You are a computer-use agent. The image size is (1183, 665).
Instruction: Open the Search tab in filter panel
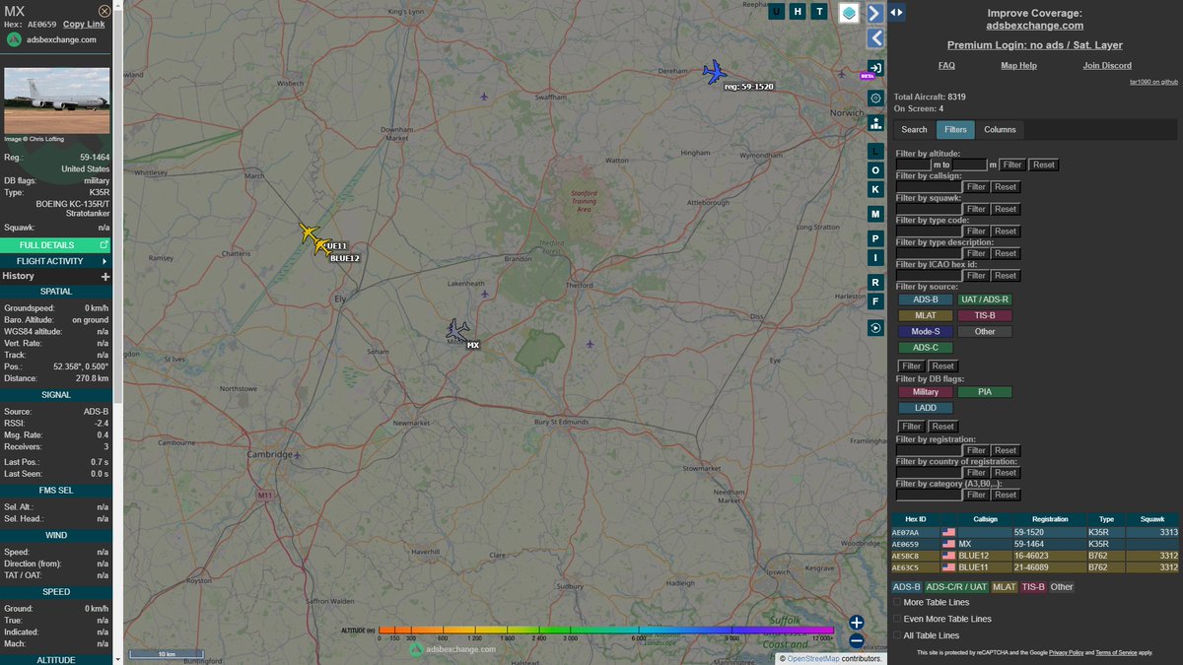point(914,129)
